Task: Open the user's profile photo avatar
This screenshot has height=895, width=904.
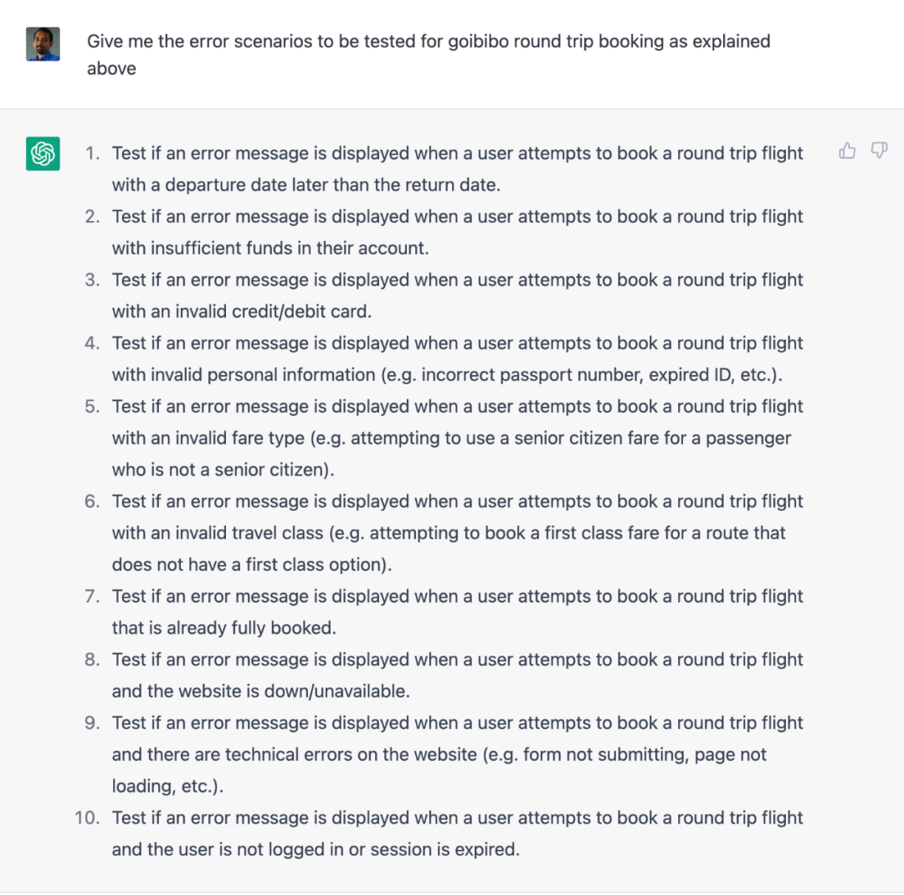Action: click(43, 44)
